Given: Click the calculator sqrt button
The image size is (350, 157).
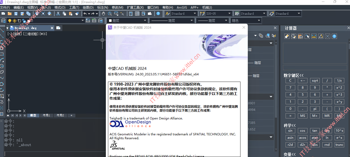Looking at the screenshot, I should click(x=315, y=81).
